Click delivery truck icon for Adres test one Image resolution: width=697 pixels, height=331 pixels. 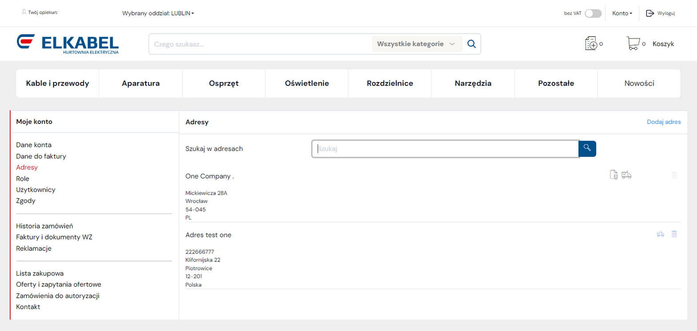661,234
